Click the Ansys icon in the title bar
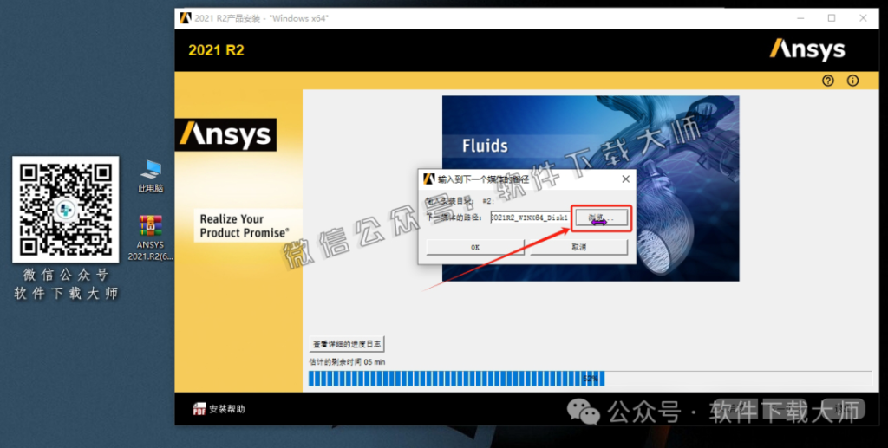The image size is (888, 448). coord(186,18)
